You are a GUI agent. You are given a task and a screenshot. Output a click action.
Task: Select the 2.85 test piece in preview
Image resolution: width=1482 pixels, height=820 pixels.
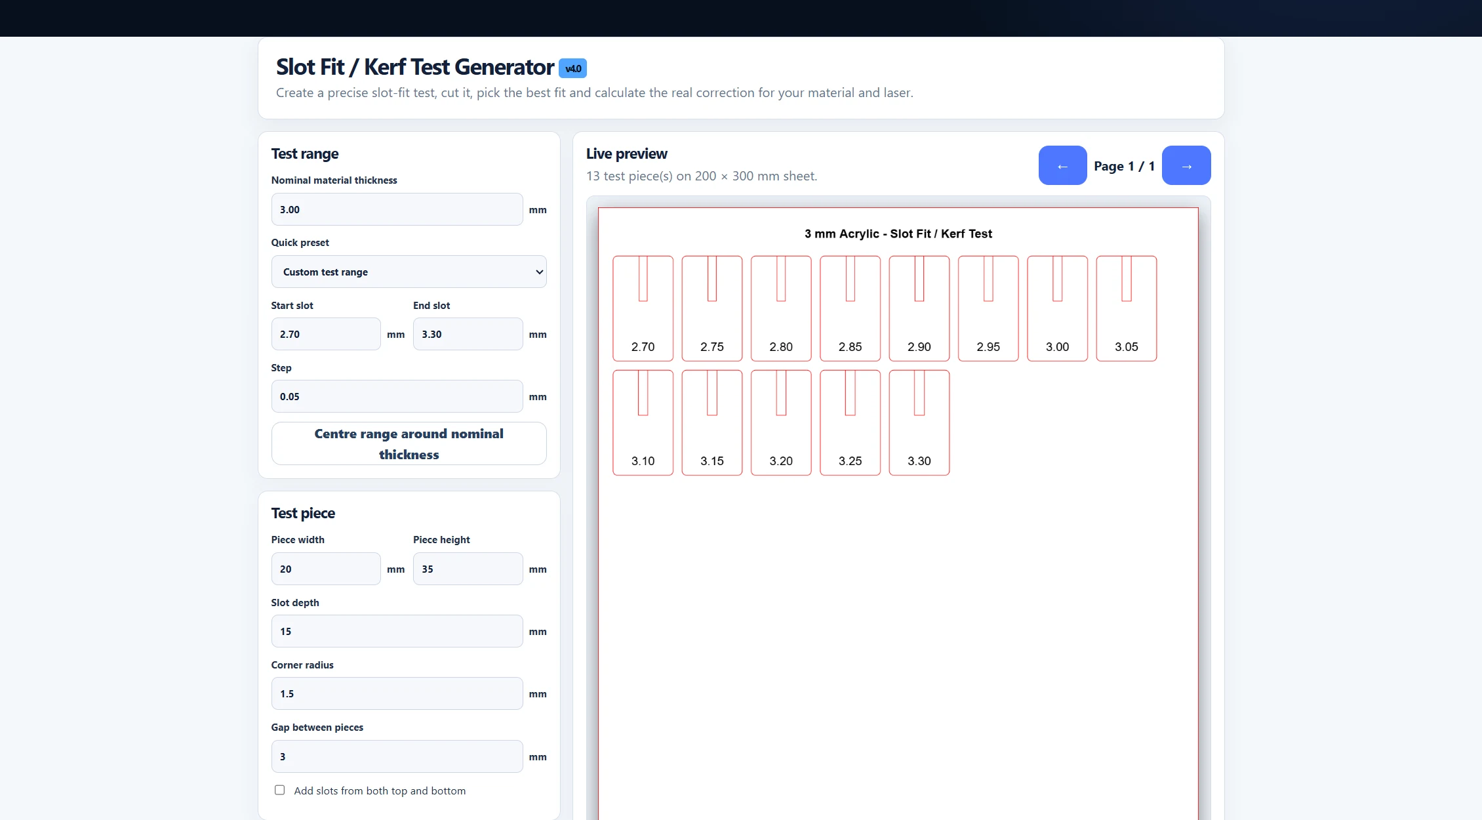pyautogui.click(x=850, y=308)
